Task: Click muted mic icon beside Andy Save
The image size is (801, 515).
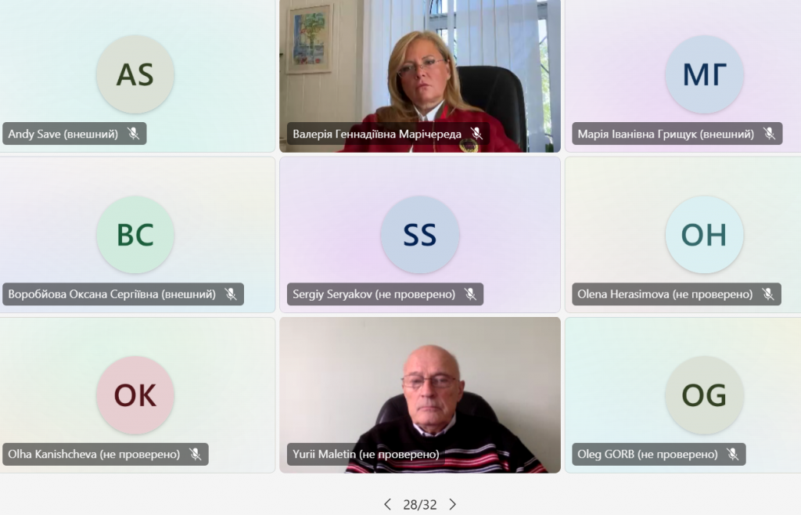Action: click(x=133, y=134)
